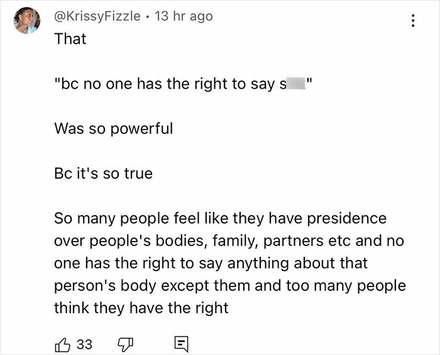The height and width of the screenshot is (355, 440).
Task: Visit the @KrissyFizzle channel link
Action: (x=97, y=16)
